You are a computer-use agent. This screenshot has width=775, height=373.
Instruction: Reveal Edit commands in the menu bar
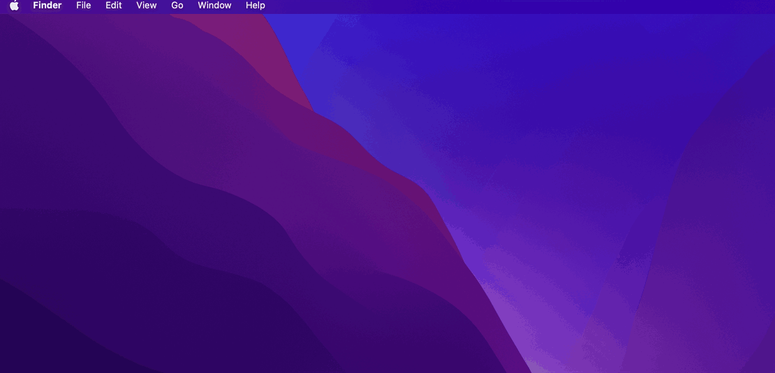(113, 6)
